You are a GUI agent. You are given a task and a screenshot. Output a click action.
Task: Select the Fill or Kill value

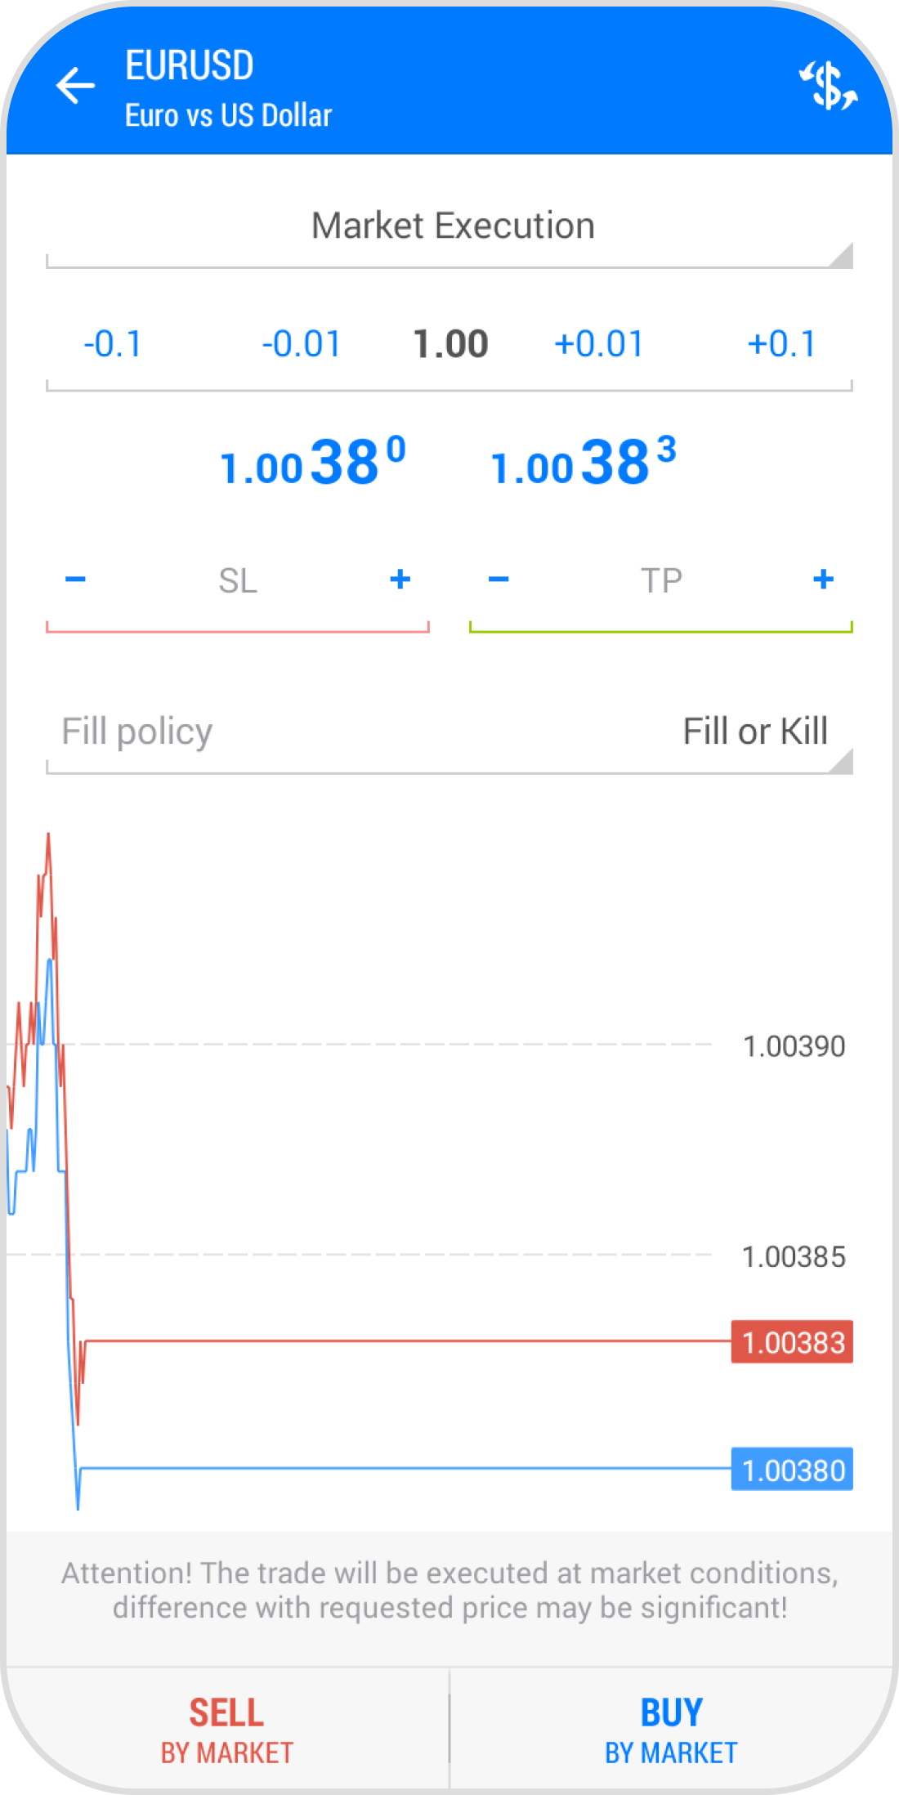(754, 732)
